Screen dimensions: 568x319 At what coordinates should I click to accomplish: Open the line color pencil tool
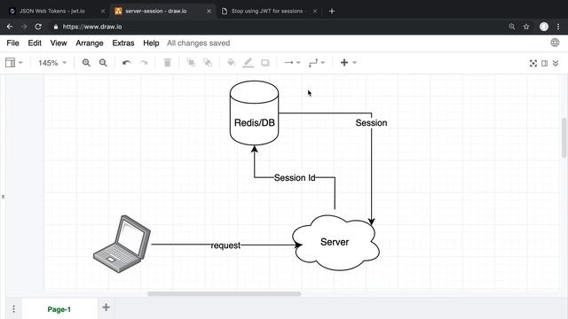point(248,63)
